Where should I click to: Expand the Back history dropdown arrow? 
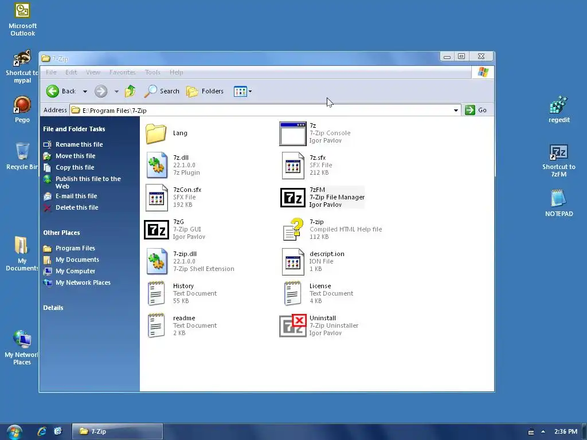(85, 91)
